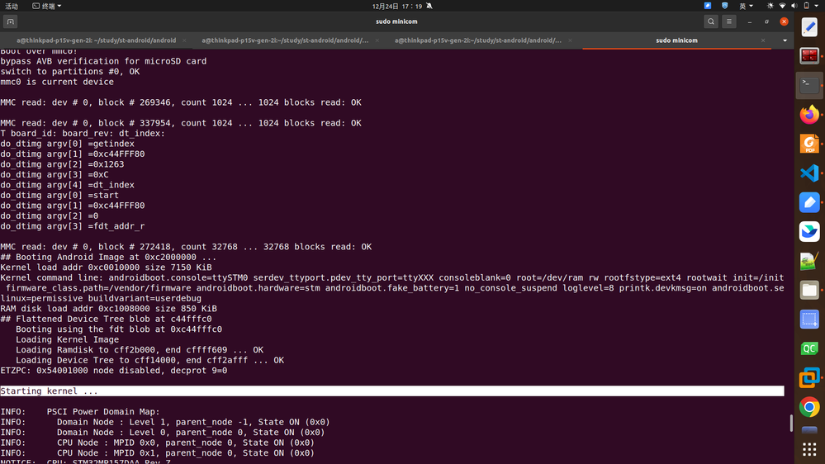This screenshot has height=464, width=825.
Task: Open the image editor dock icon
Action: click(x=809, y=261)
